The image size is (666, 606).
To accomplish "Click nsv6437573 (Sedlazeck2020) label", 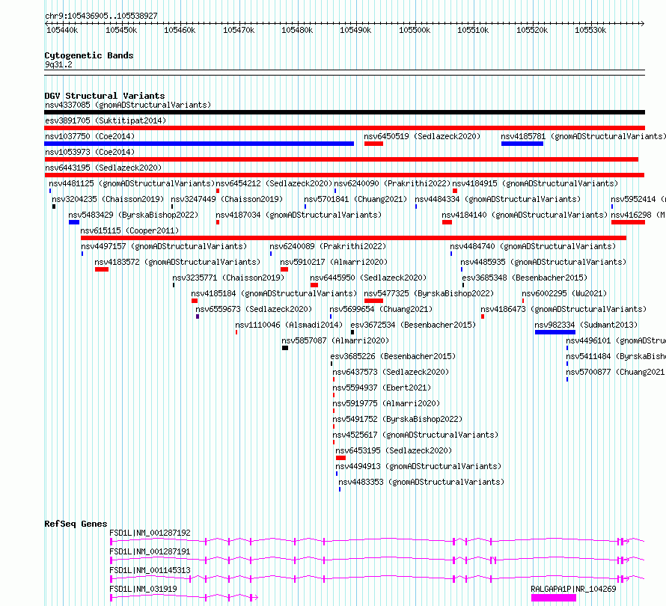I will (x=391, y=372).
